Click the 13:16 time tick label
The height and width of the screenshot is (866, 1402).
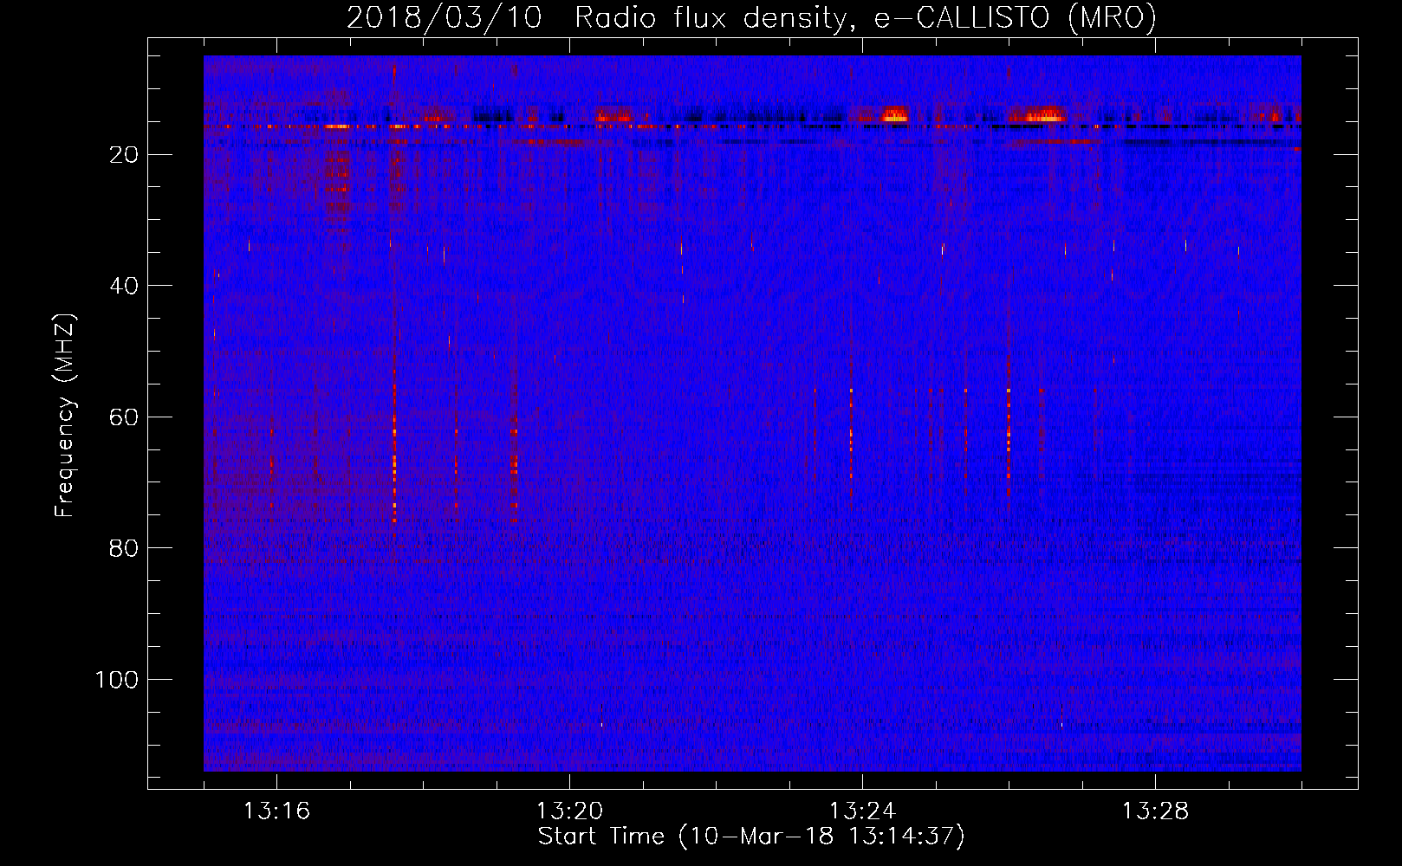(276, 811)
